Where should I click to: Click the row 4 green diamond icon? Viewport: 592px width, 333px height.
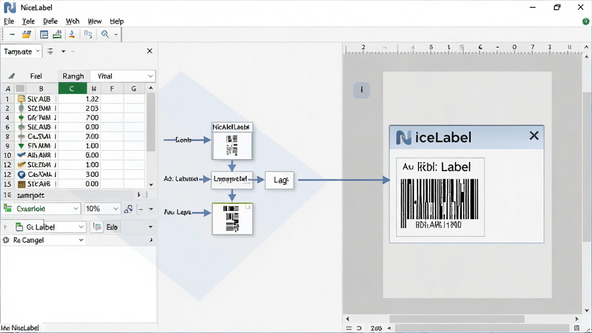[x=21, y=117]
